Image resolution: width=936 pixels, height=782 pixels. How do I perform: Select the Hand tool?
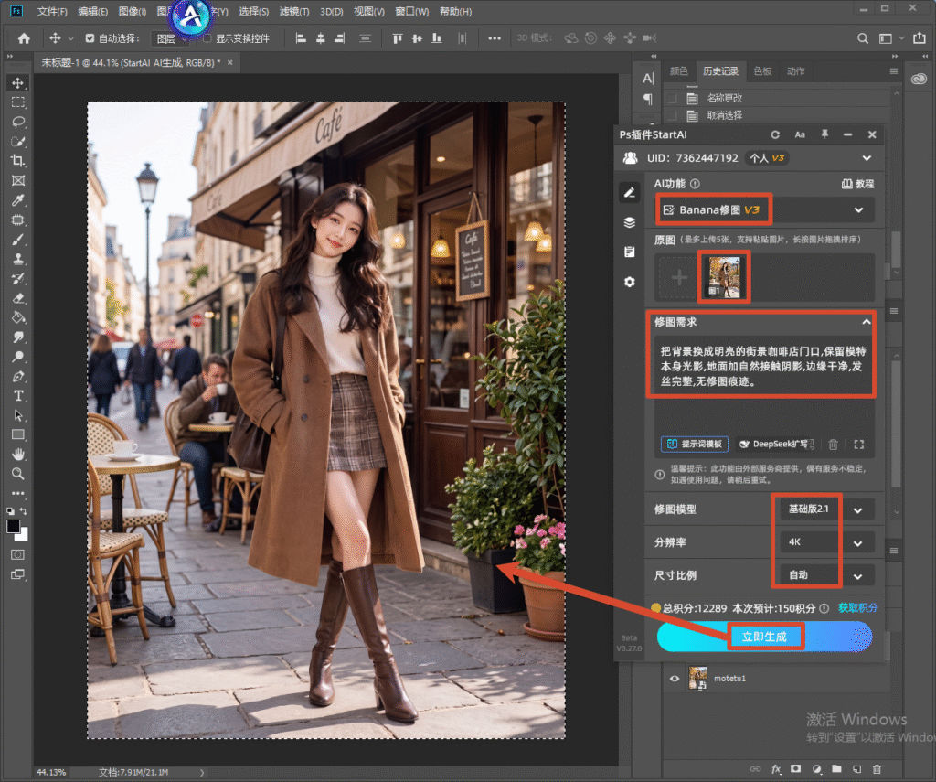pos(18,454)
